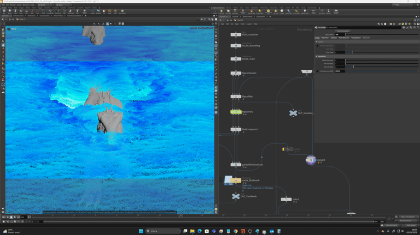The width and height of the screenshot is (420, 235).
Task: Click the timeline play forward button
Action: [15, 217]
